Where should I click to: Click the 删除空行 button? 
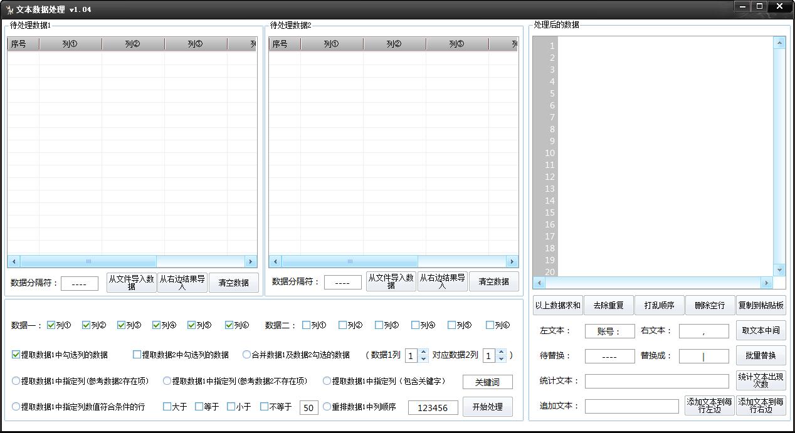(x=710, y=305)
